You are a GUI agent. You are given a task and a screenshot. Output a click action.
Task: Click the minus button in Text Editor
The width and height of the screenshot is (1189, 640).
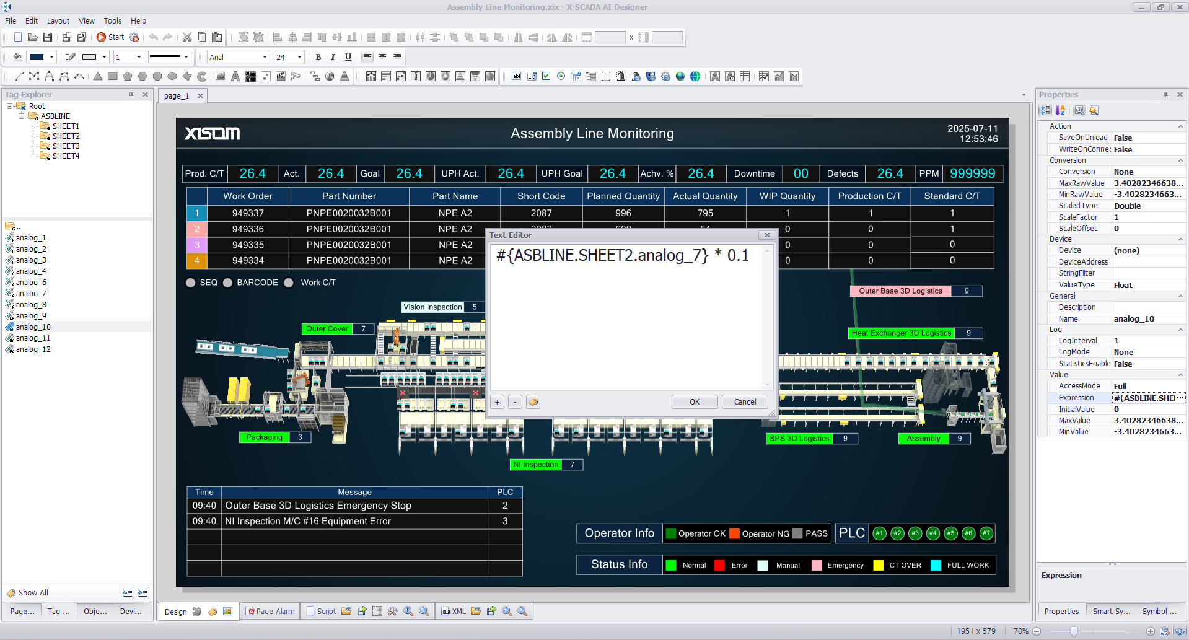tap(515, 402)
